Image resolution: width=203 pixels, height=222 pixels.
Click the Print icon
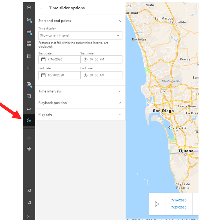[x=29, y=149]
